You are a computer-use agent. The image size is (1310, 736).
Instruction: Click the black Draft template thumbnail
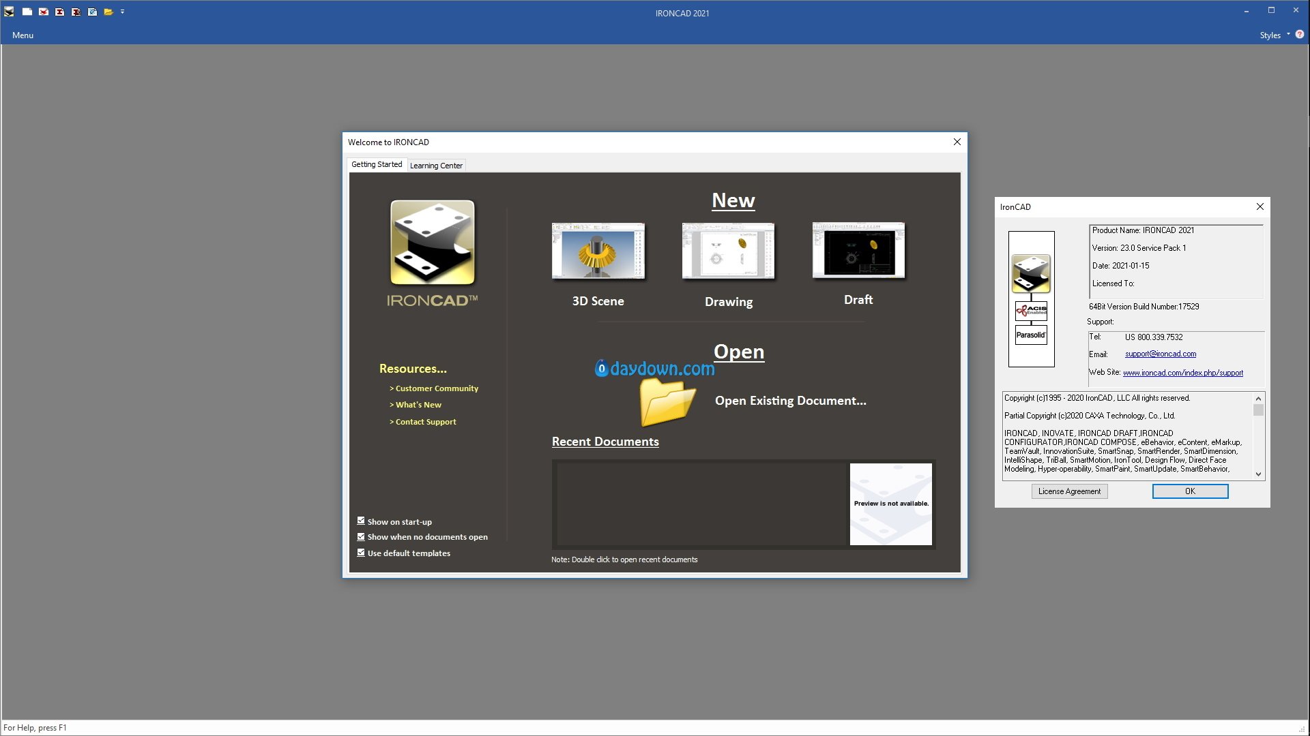(858, 250)
